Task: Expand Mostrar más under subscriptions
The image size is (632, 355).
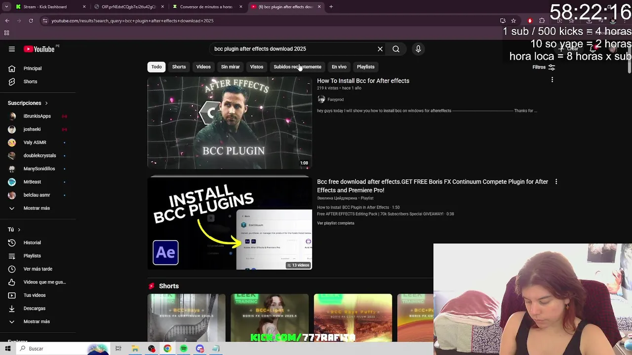Action: tap(38, 208)
